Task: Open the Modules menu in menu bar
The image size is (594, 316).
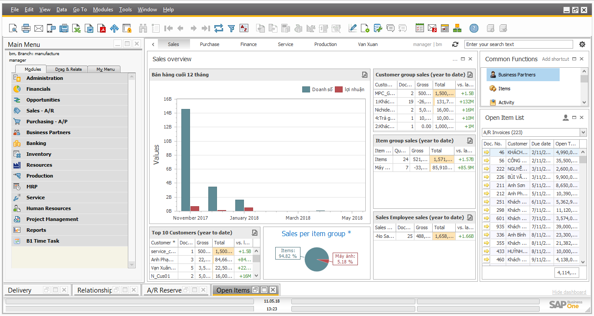Action: (103, 10)
